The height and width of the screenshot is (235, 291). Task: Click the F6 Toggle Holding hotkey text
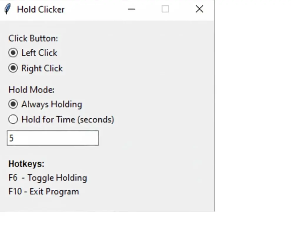pos(48,177)
